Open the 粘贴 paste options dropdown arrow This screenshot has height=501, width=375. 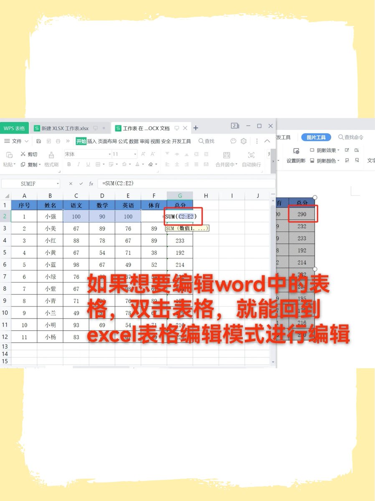coord(15,165)
